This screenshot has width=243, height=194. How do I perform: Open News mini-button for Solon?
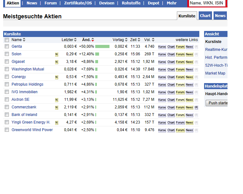[x=190, y=54]
